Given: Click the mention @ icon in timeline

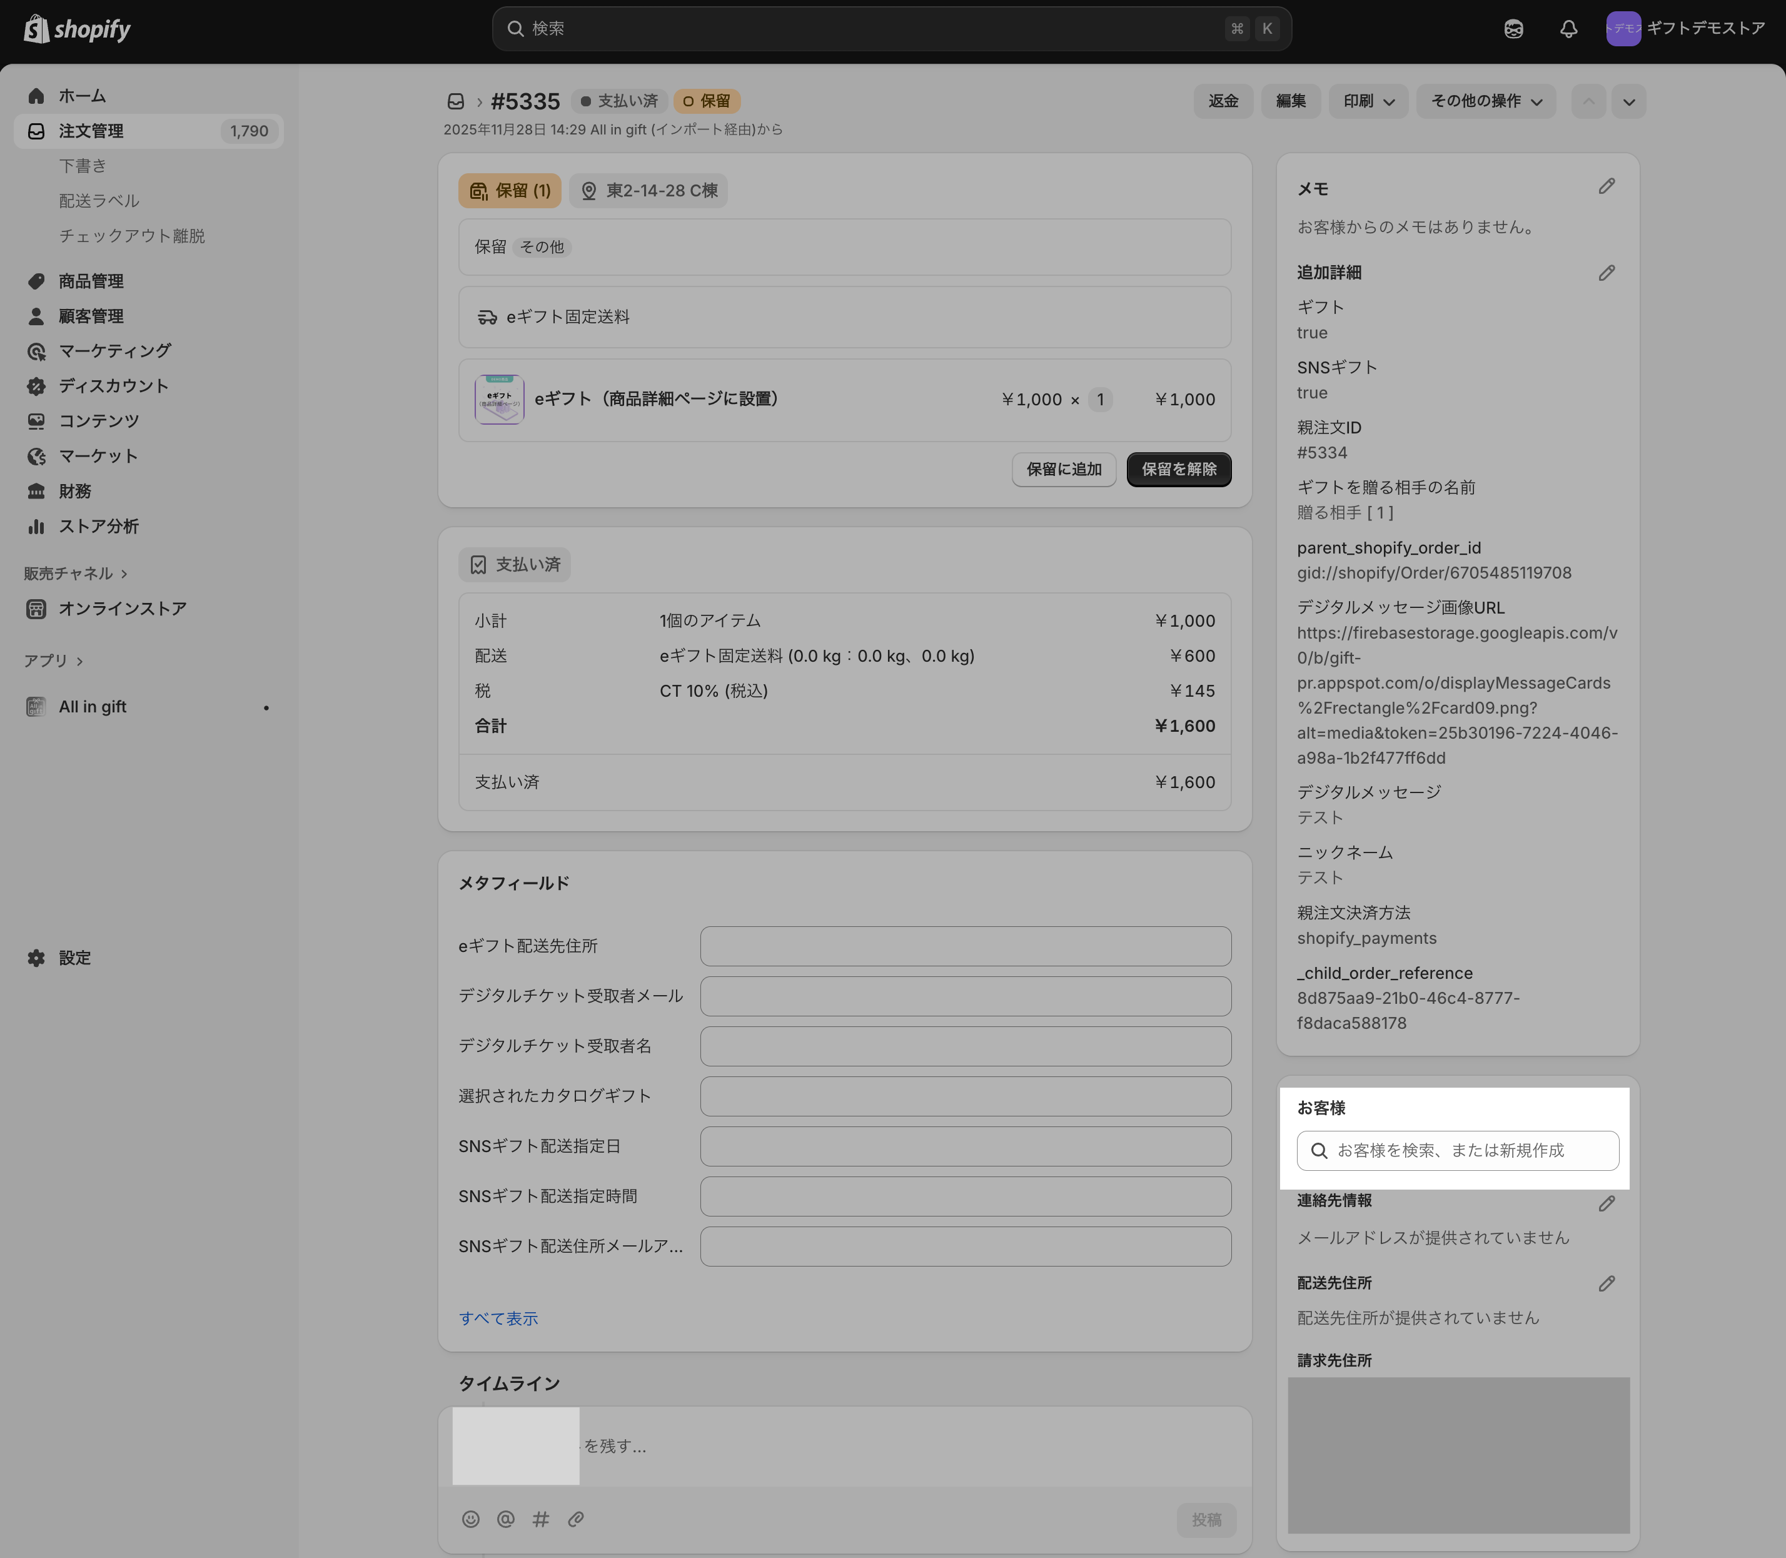Looking at the screenshot, I should click(x=505, y=1519).
